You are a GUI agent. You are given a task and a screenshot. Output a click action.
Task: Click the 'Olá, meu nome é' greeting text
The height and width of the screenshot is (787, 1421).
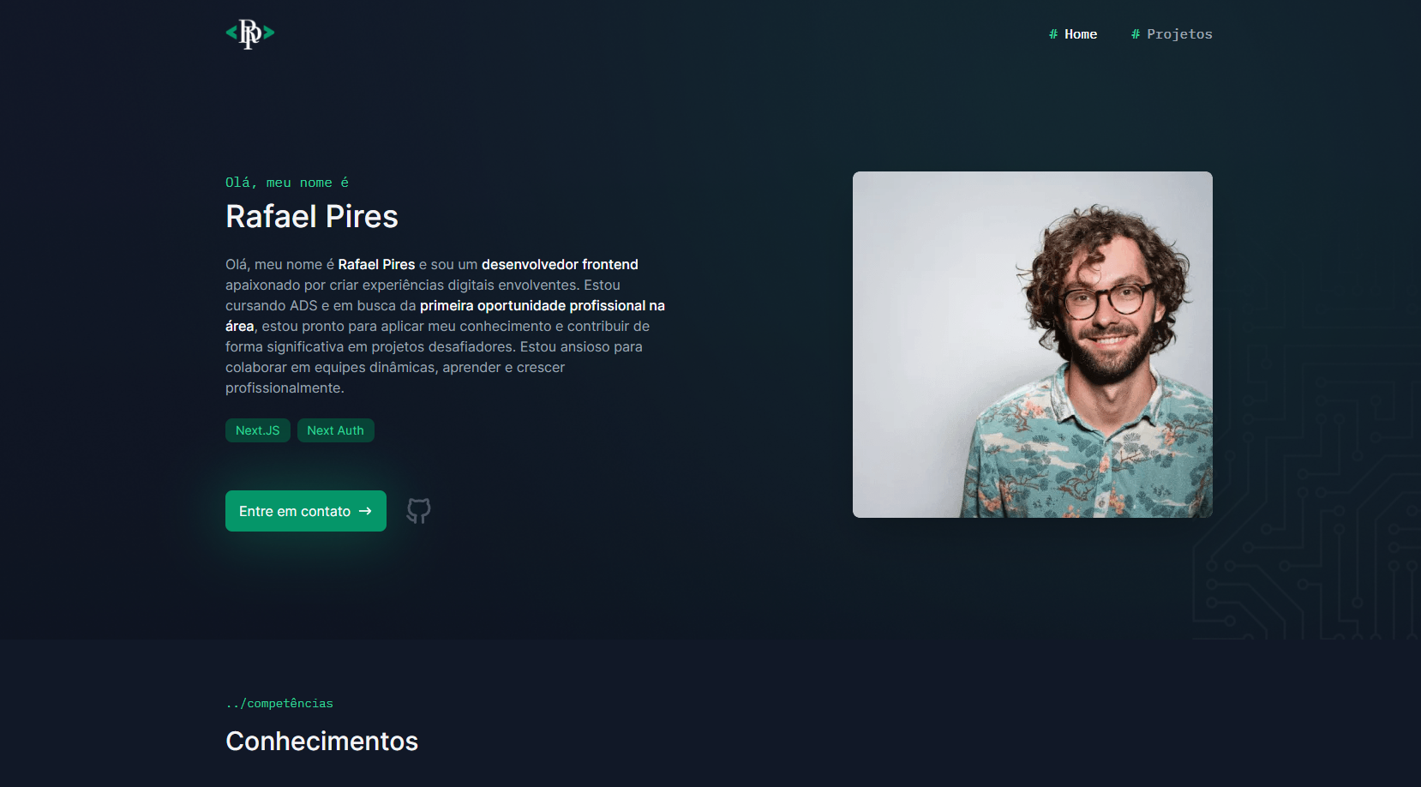tap(287, 183)
